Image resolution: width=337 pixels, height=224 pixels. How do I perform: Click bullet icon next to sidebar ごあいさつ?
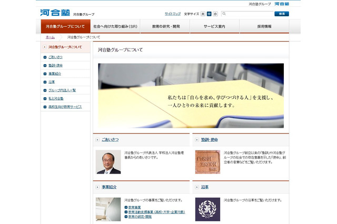[45, 57]
